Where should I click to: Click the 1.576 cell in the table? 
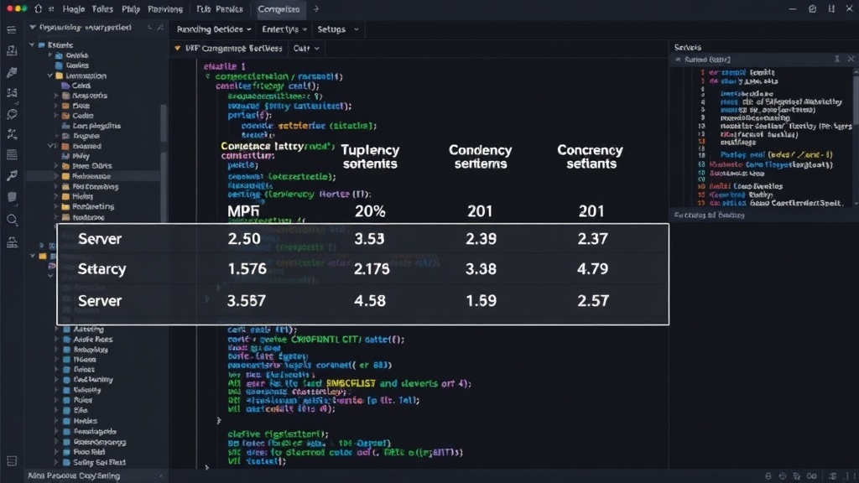(247, 269)
